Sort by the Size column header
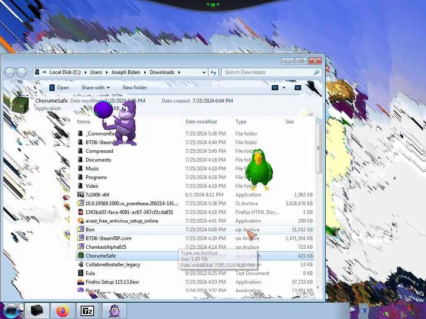426x319 pixels. pyautogui.click(x=290, y=122)
